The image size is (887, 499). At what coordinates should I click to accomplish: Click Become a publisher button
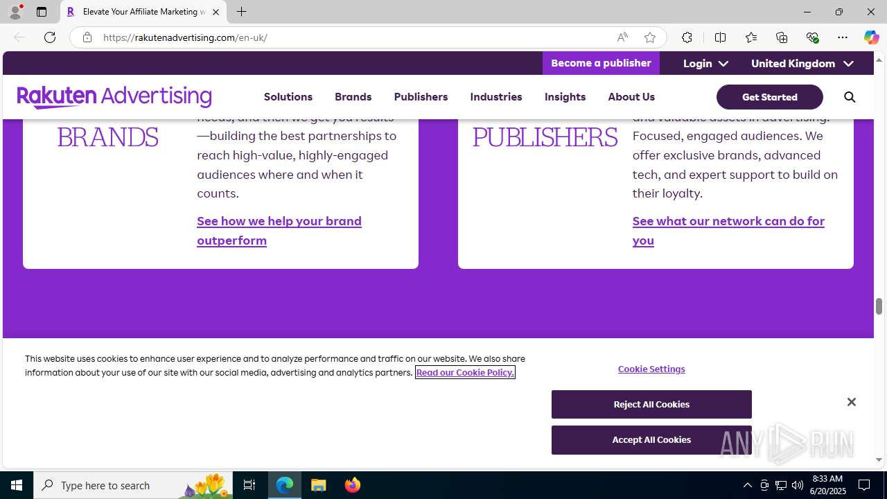tap(601, 63)
